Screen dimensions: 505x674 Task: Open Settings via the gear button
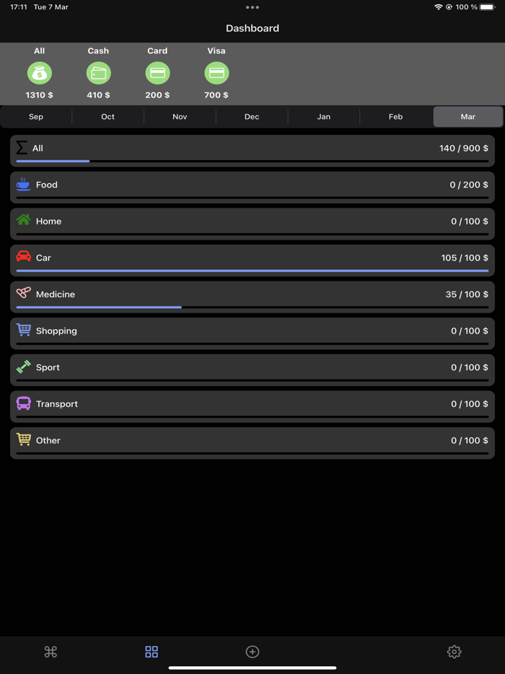454,651
